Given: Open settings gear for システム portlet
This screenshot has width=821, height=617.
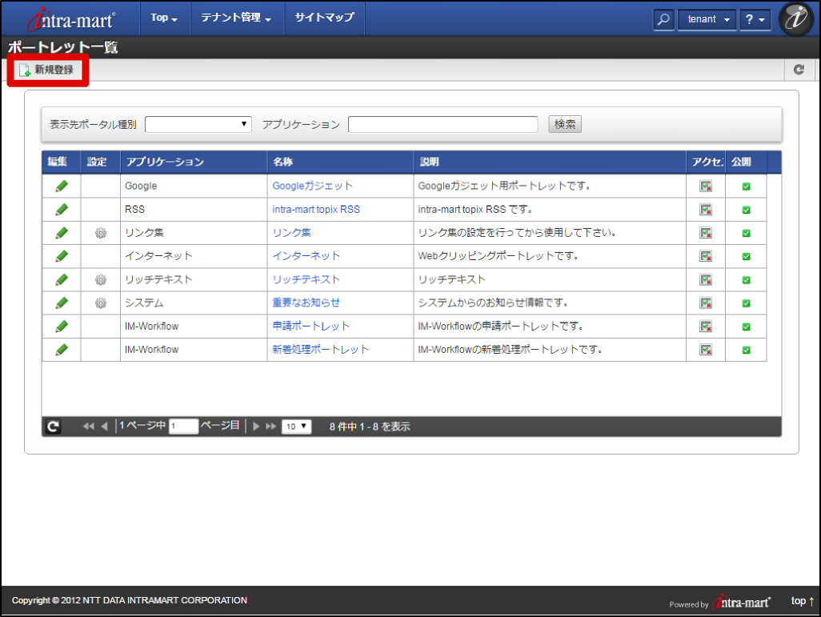Looking at the screenshot, I should (x=98, y=302).
